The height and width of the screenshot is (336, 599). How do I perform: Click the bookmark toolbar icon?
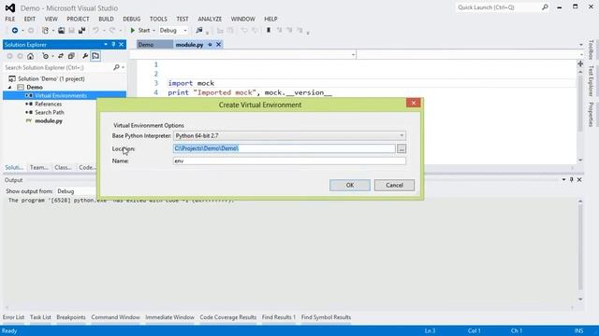pyautogui.click(x=269, y=30)
